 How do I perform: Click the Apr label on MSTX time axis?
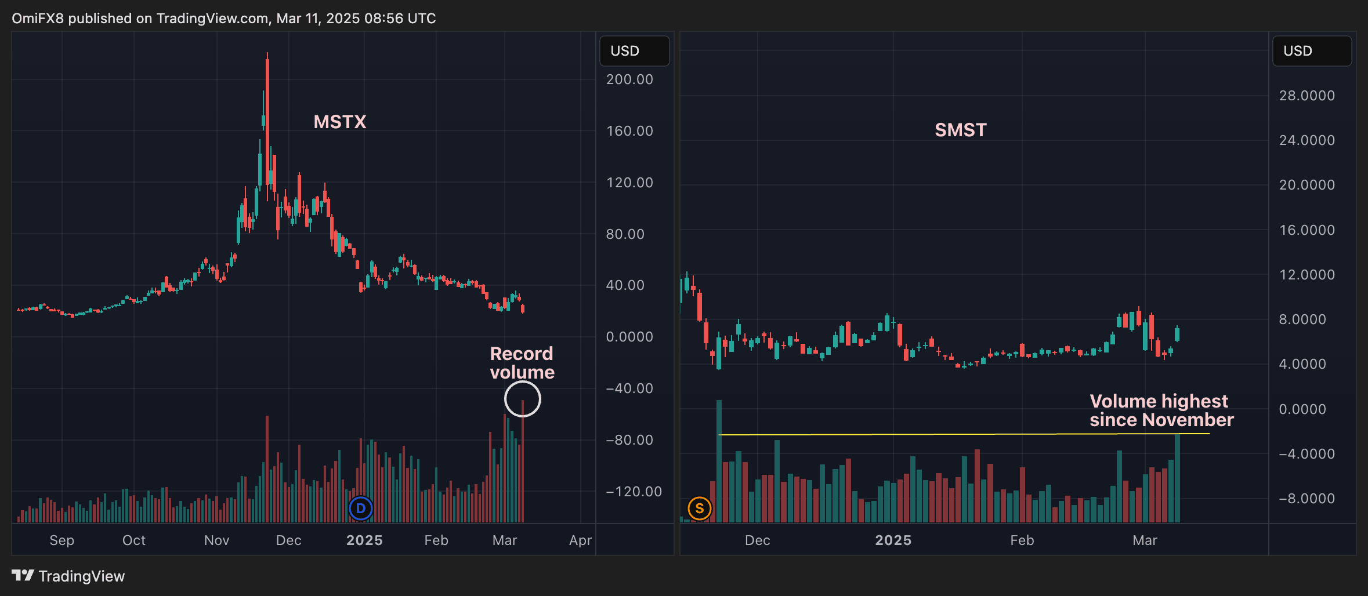[x=581, y=540]
